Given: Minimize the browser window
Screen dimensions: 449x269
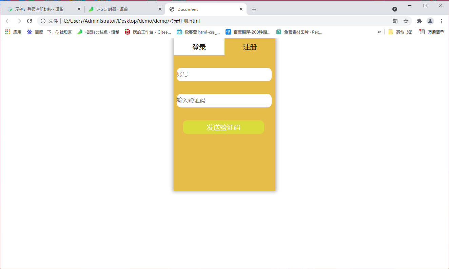Looking at the screenshot, I should tap(410, 5).
